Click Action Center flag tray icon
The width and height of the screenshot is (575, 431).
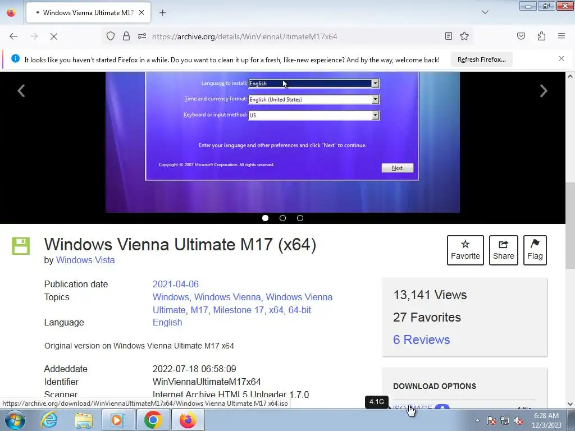click(x=491, y=420)
